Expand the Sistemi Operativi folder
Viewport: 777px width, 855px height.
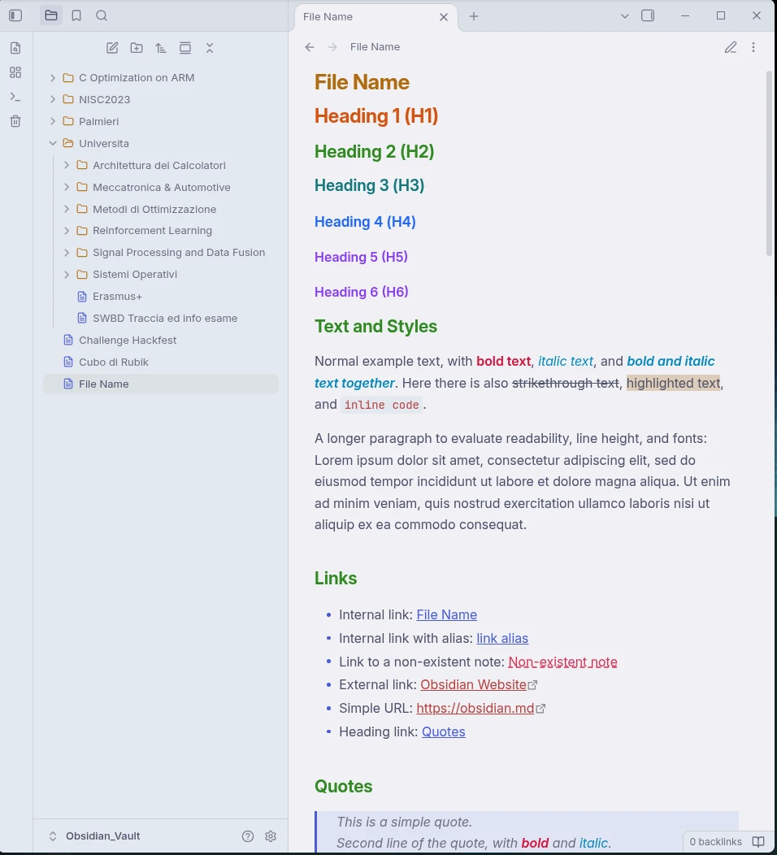pyautogui.click(x=67, y=274)
